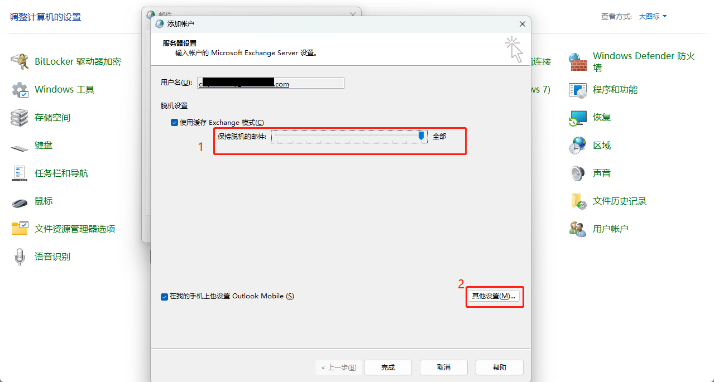Screen dimensions: 714x382
Task: Click 完成 button to finish
Action: point(388,368)
